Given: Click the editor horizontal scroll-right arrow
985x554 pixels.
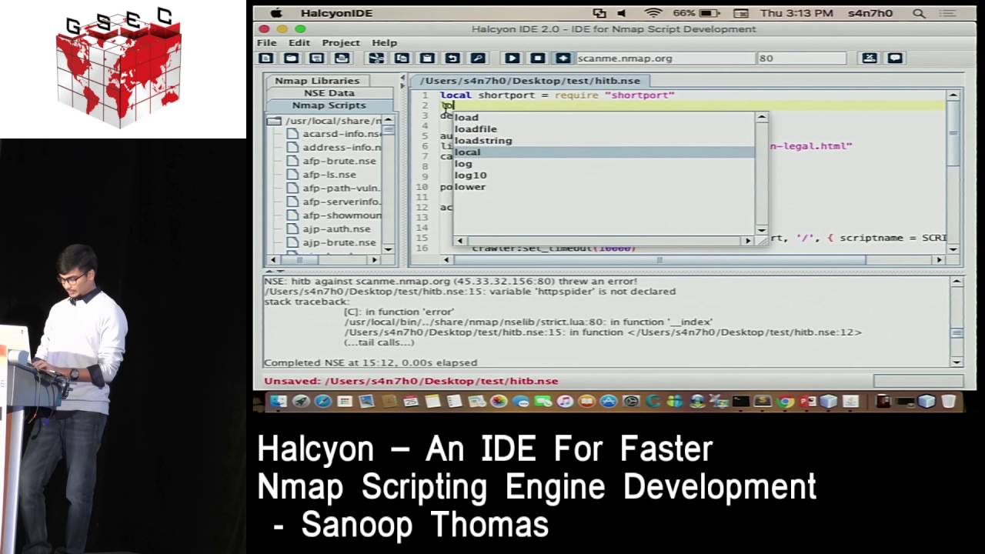Looking at the screenshot, I should (x=939, y=260).
